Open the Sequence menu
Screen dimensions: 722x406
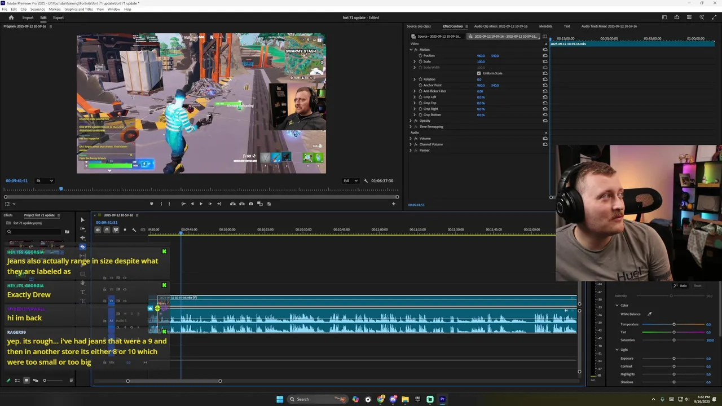[x=37, y=10]
